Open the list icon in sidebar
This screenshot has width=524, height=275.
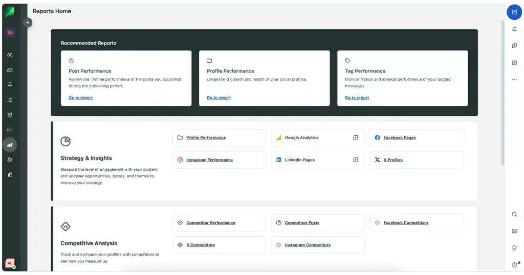pyautogui.click(x=10, y=100)
